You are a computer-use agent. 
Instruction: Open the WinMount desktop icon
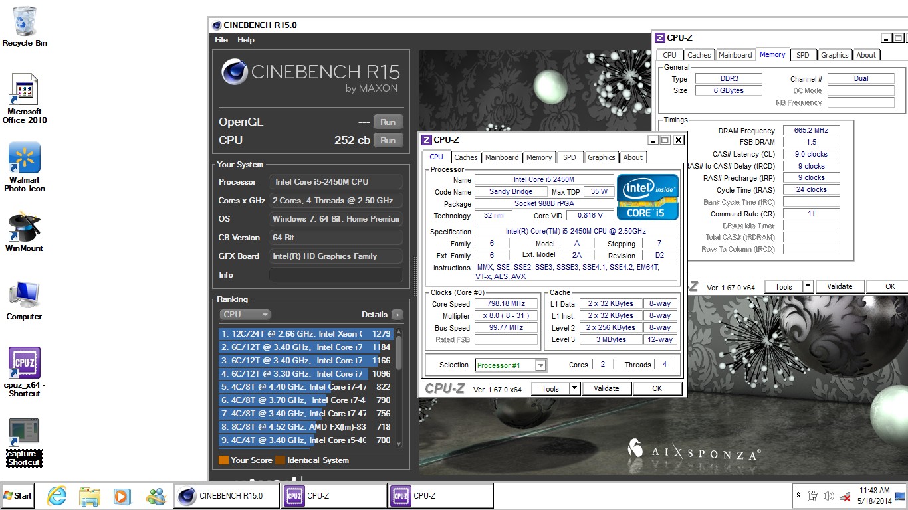tap(25, 232)
